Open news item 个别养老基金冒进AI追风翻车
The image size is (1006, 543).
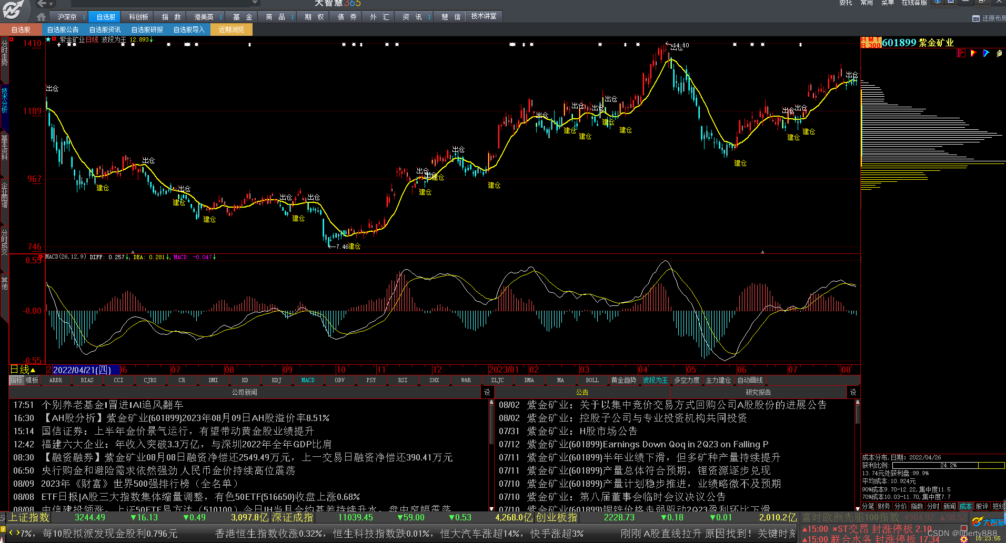[112, 405]
